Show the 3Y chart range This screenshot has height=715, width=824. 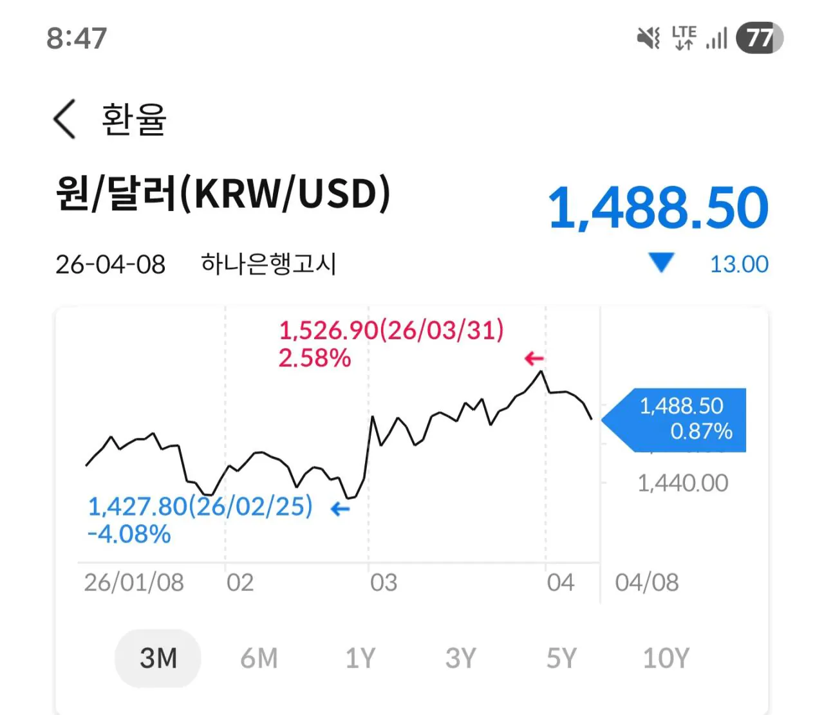click(460, 658)
